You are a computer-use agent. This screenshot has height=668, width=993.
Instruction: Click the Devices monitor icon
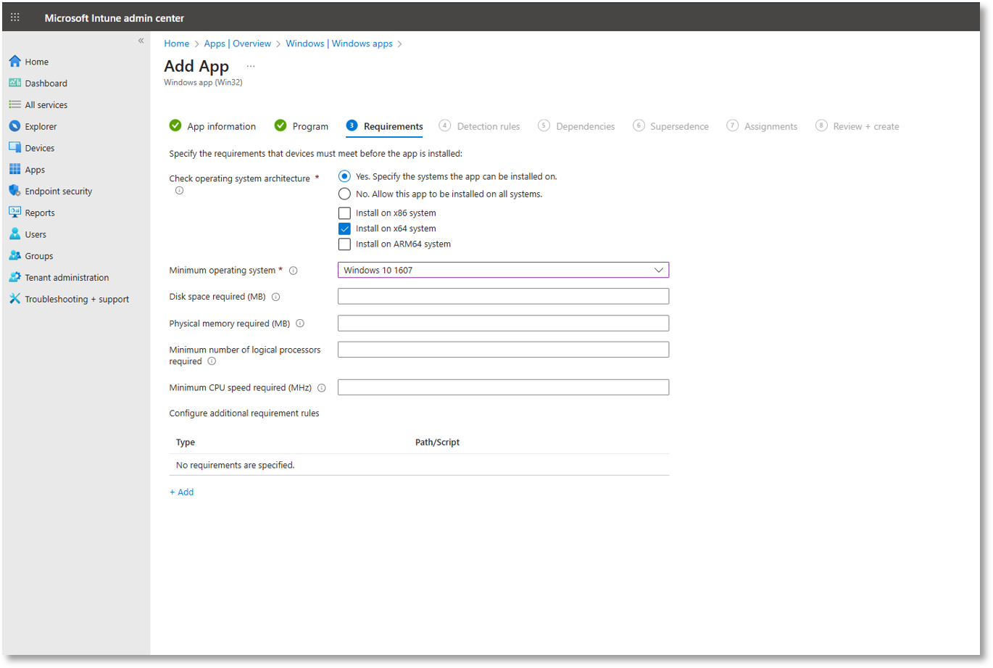[x=14, y=147]
